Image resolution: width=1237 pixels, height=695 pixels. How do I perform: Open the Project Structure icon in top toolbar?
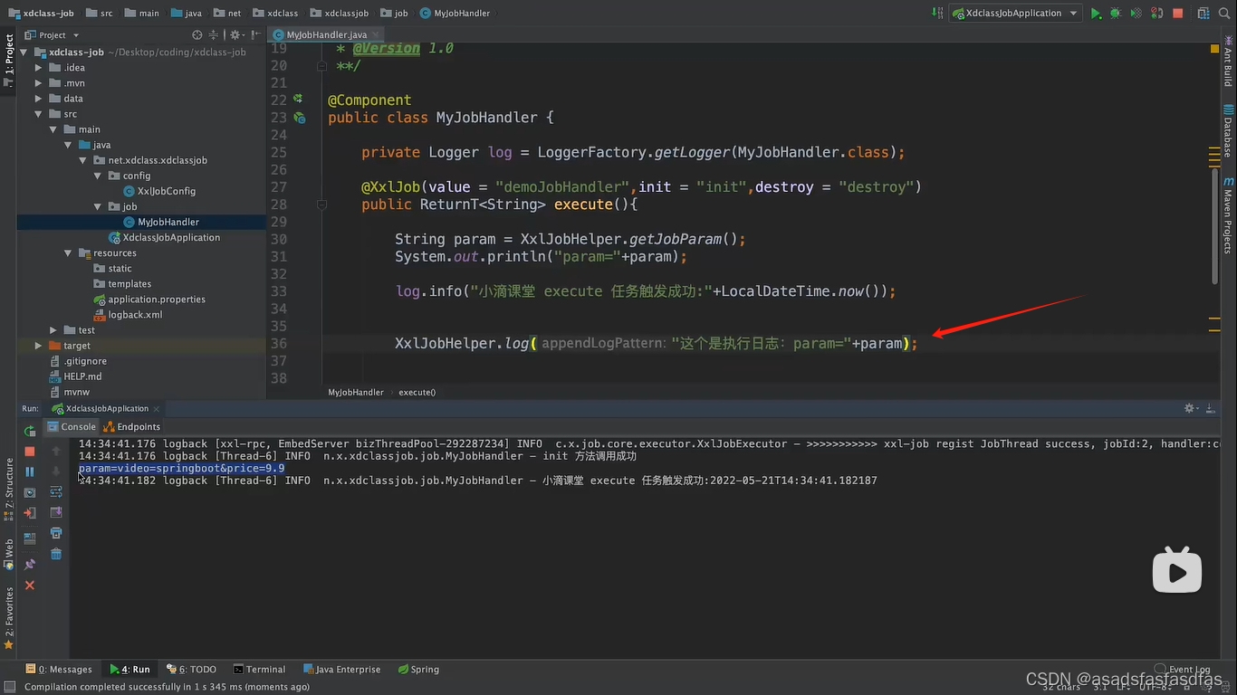click(1203, 14)
